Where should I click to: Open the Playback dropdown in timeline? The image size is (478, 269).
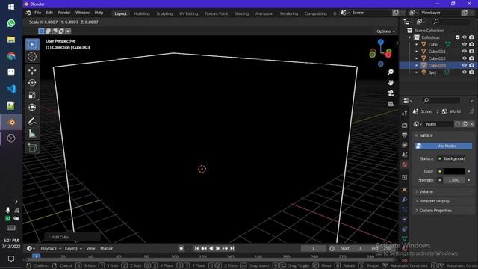[51, 248]
